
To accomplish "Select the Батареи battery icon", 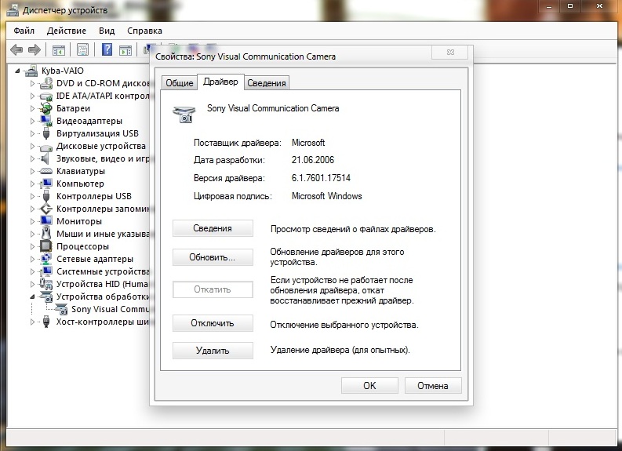I will coord(46,108).
